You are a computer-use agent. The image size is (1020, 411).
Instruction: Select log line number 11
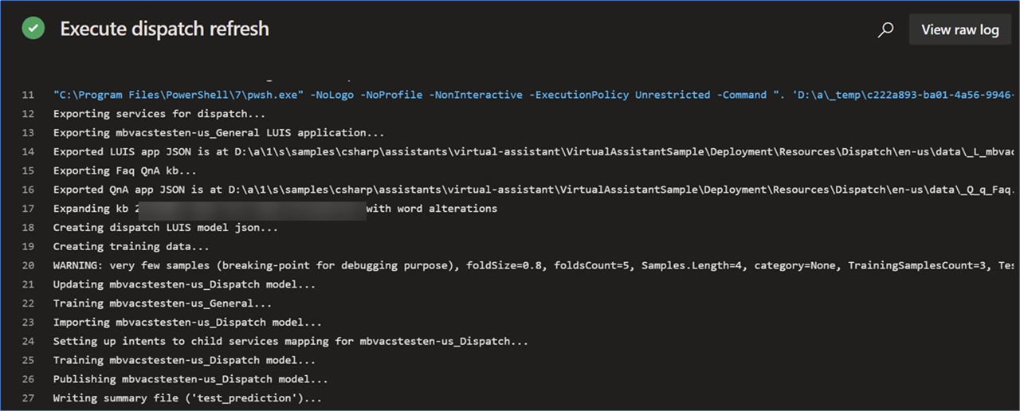28,95
